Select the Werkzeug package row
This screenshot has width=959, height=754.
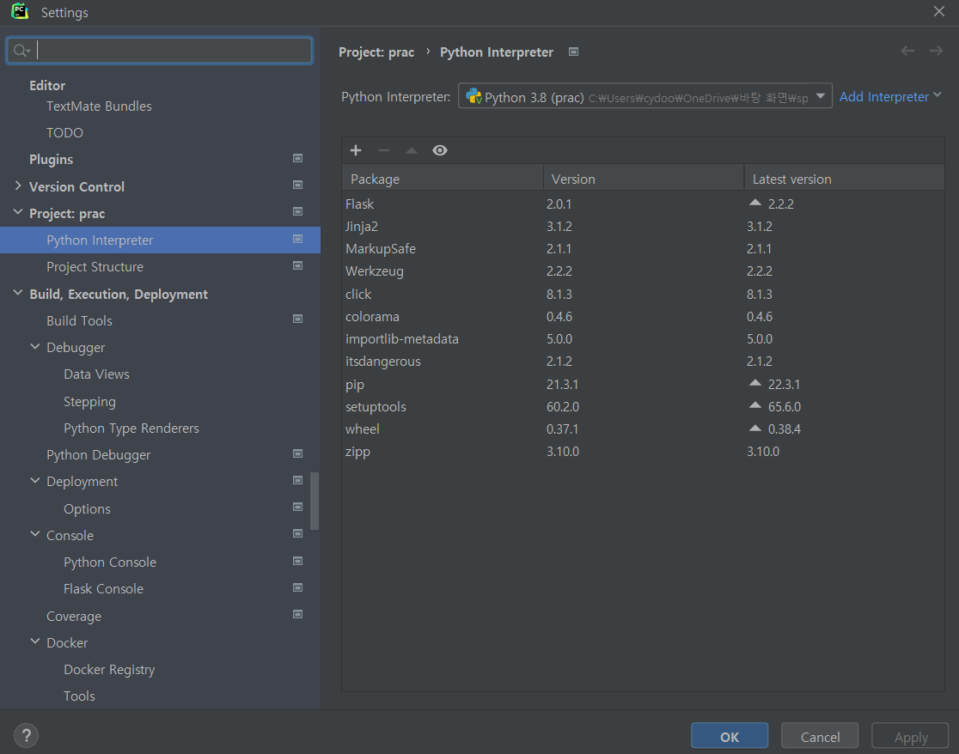pos(643,271)
